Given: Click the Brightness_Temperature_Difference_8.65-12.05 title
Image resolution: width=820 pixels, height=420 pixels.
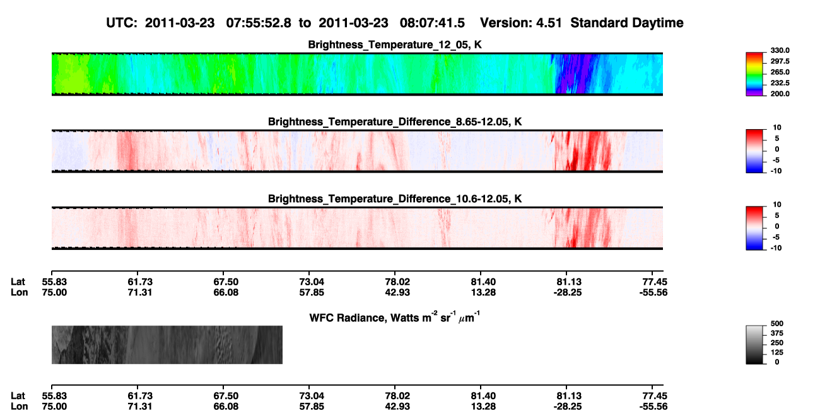Looking at the screenshot, I should (395, 122).
